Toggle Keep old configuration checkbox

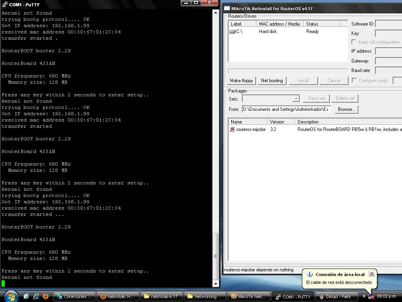click(x=354, y=42)
